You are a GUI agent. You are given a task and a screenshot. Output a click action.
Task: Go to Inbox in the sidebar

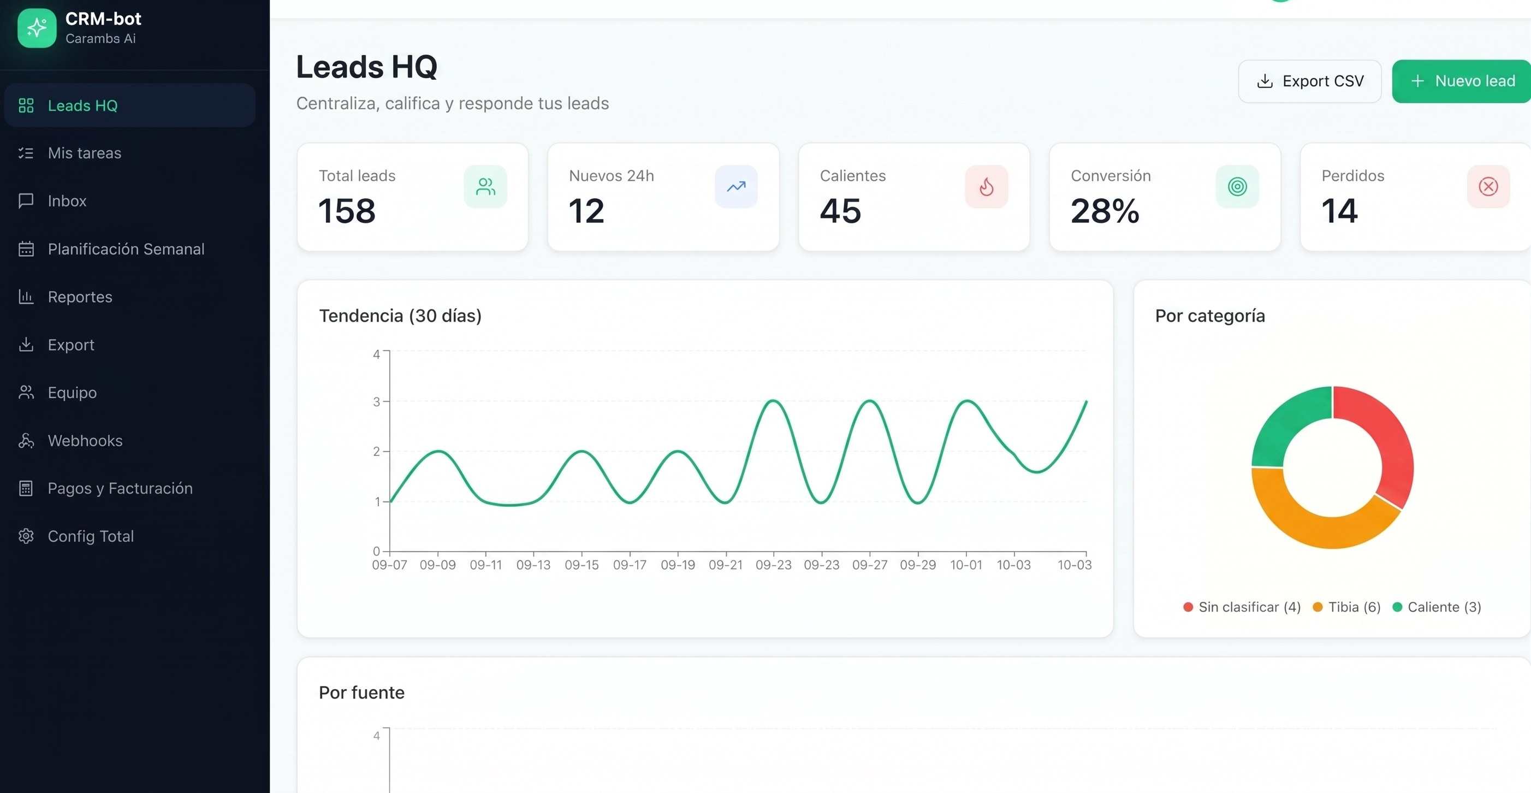pos(129,201)
